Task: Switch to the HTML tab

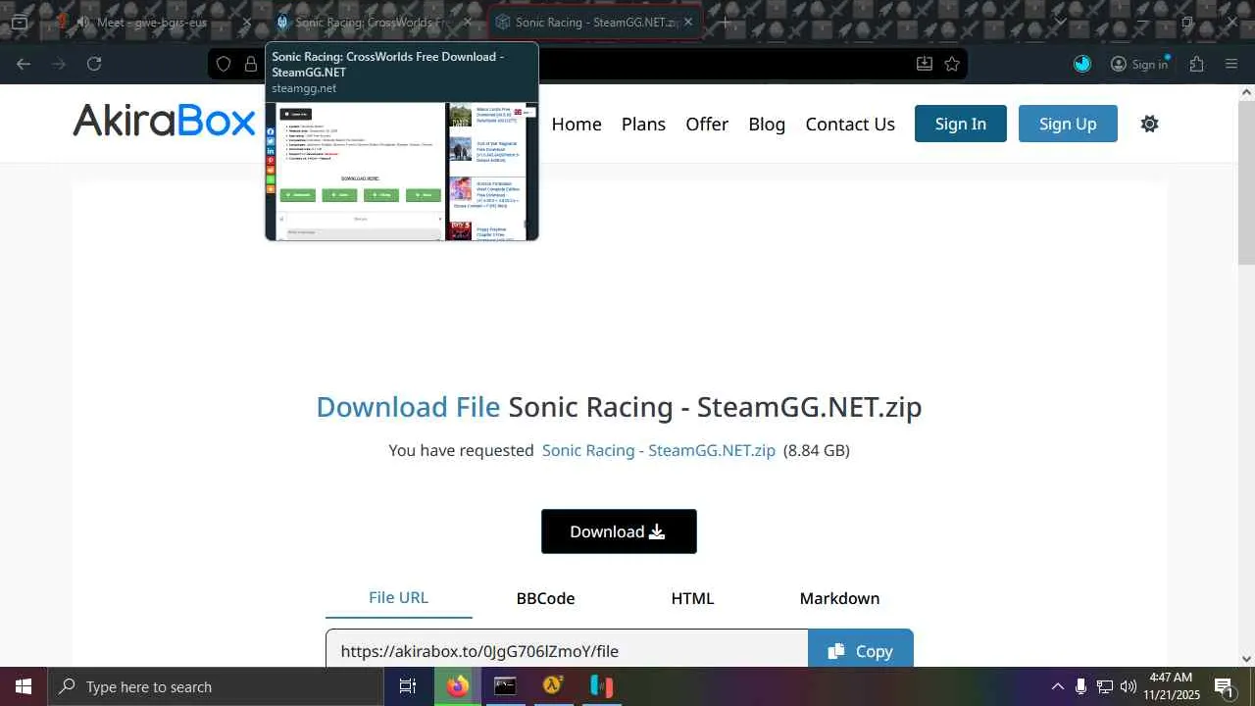Action: pyautogui.click(x=692, y=598)
